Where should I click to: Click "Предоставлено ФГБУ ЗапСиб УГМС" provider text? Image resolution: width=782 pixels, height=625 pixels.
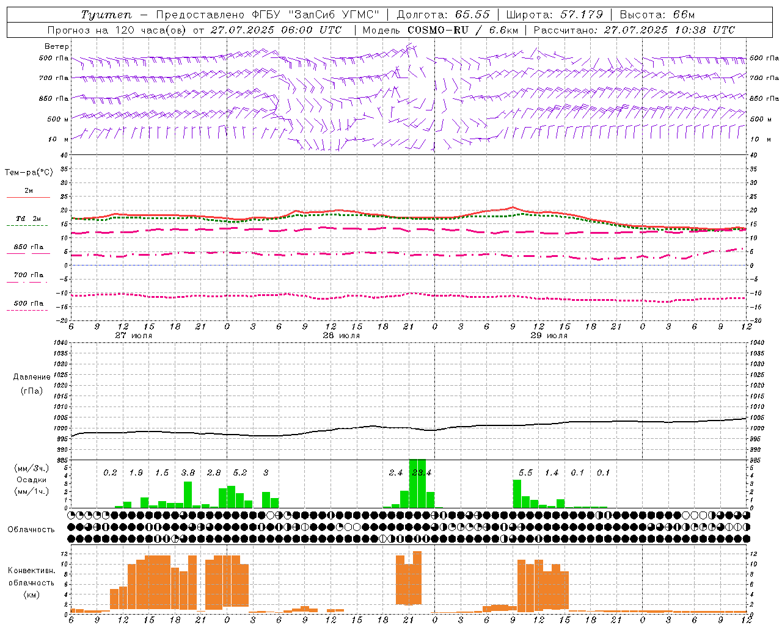[268, 15]
